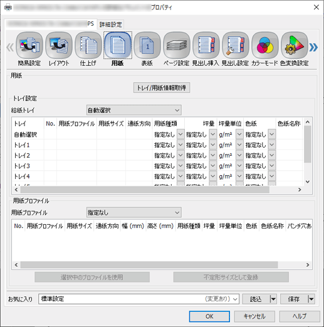Screen dimensions: 324x327
Task: Select the トレイ2 row label
Action: coord(22,156)
